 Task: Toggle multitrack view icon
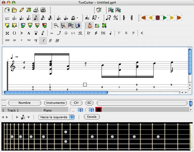click(x=71, y=26)
